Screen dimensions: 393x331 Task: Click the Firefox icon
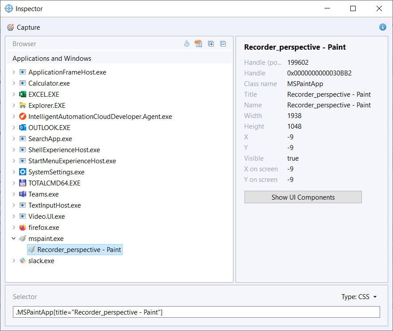coord(23,228)
